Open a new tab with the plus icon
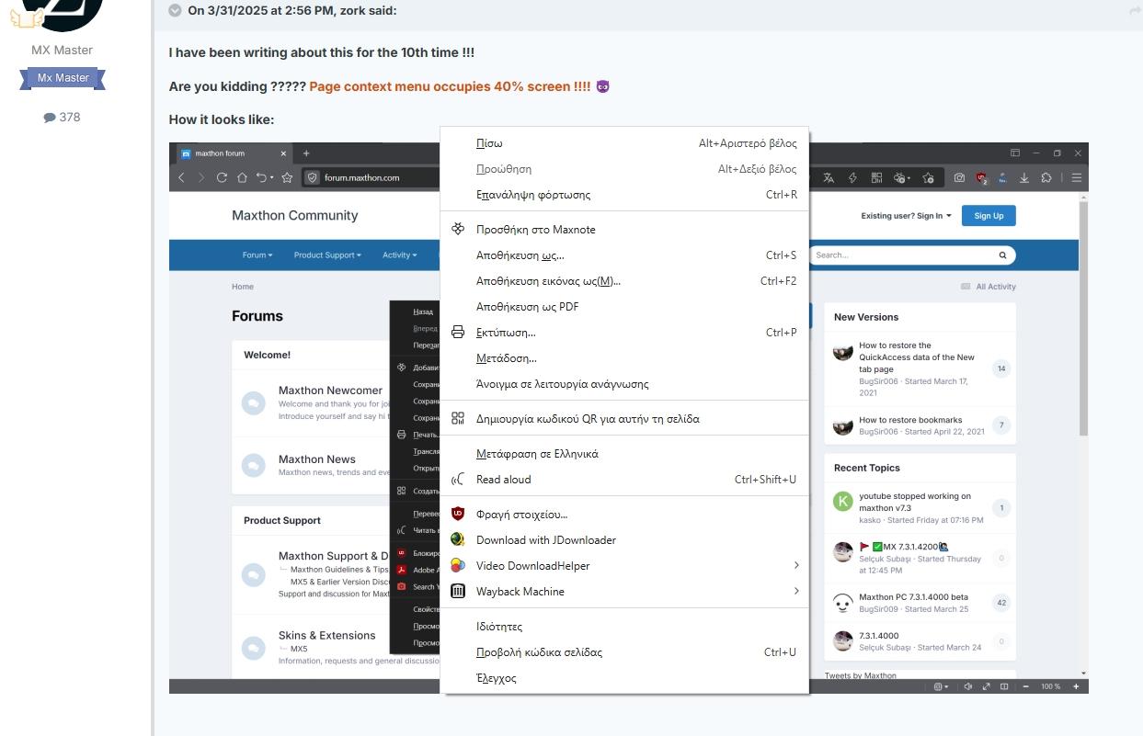 [306, 153]
